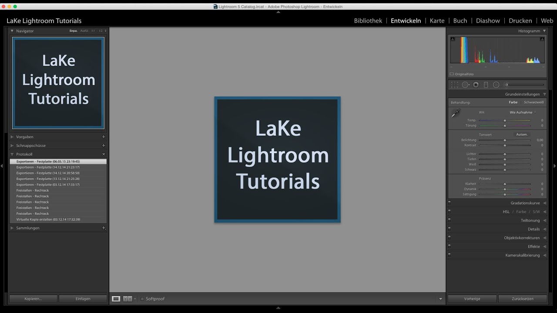Select the red eye correction tool

476,85
